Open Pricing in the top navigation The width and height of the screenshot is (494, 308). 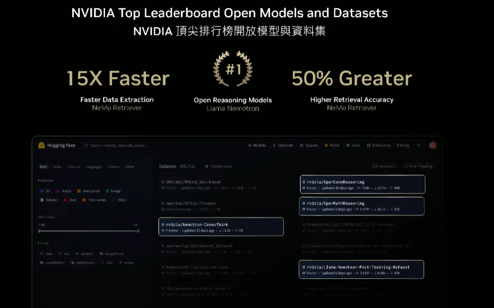pos(403,145)
